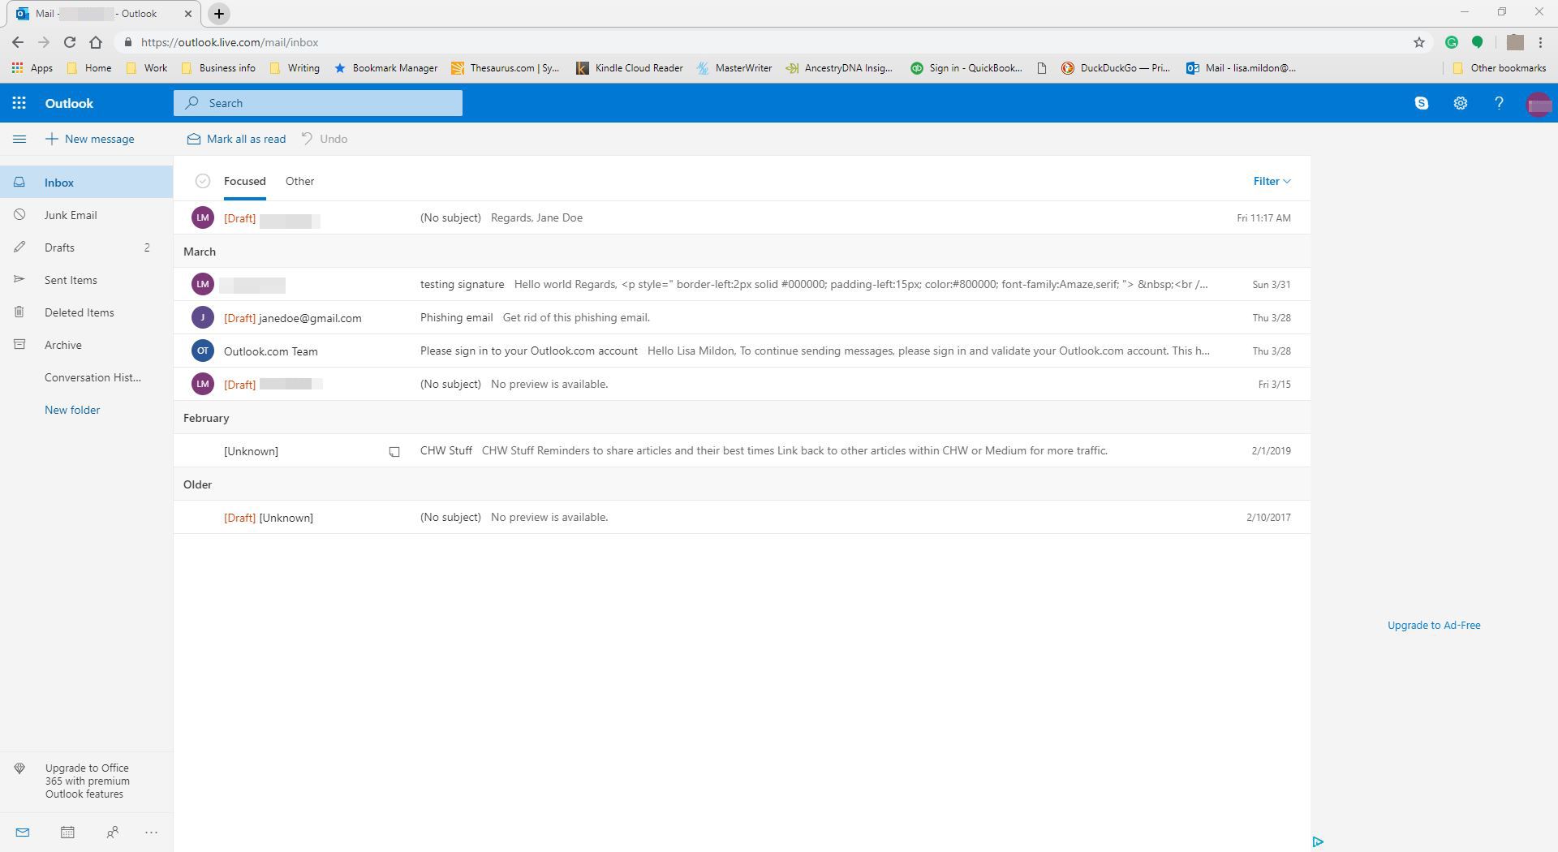This screenshot has width=1558, height=852.
Task: Open the 2/10/2017 draft message
Action: tap(742, 517)
